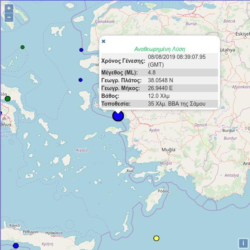Click the Ηράκλειο label on Crete

[54, 233]
